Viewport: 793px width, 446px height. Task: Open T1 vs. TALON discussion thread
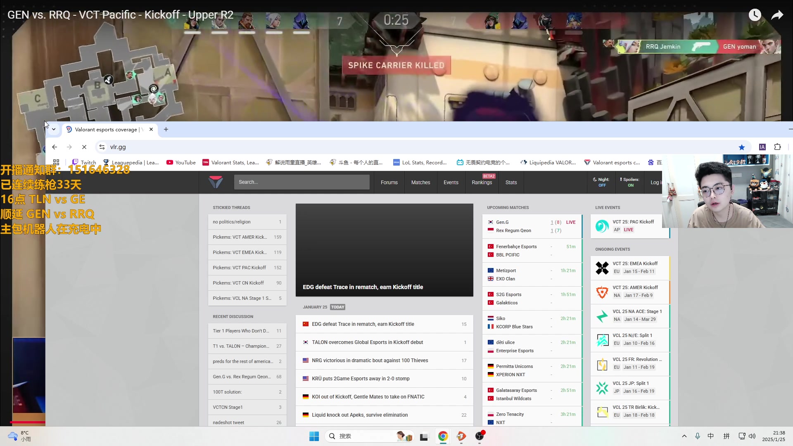click(x=247, y=346)
